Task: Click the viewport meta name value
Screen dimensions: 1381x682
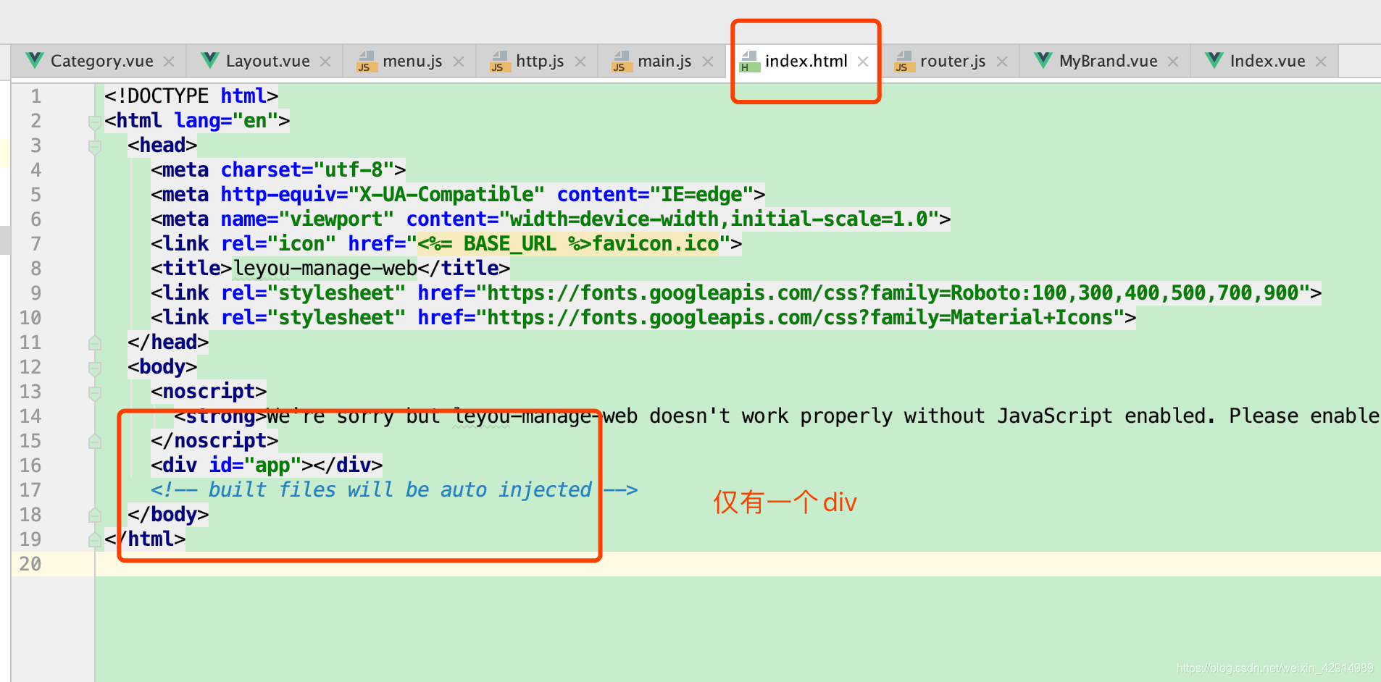Action: (x=336, y=219)
